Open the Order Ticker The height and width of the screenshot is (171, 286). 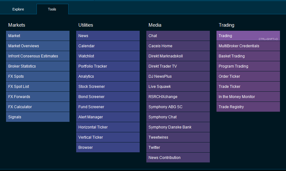pos(248,76)
